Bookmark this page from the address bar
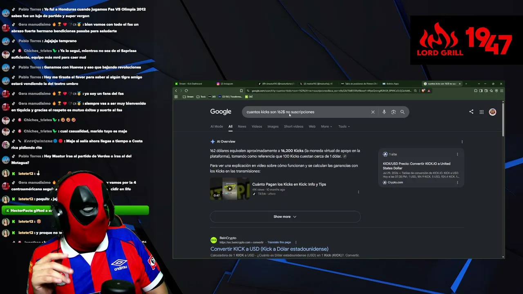 click(x=241, y=91)
